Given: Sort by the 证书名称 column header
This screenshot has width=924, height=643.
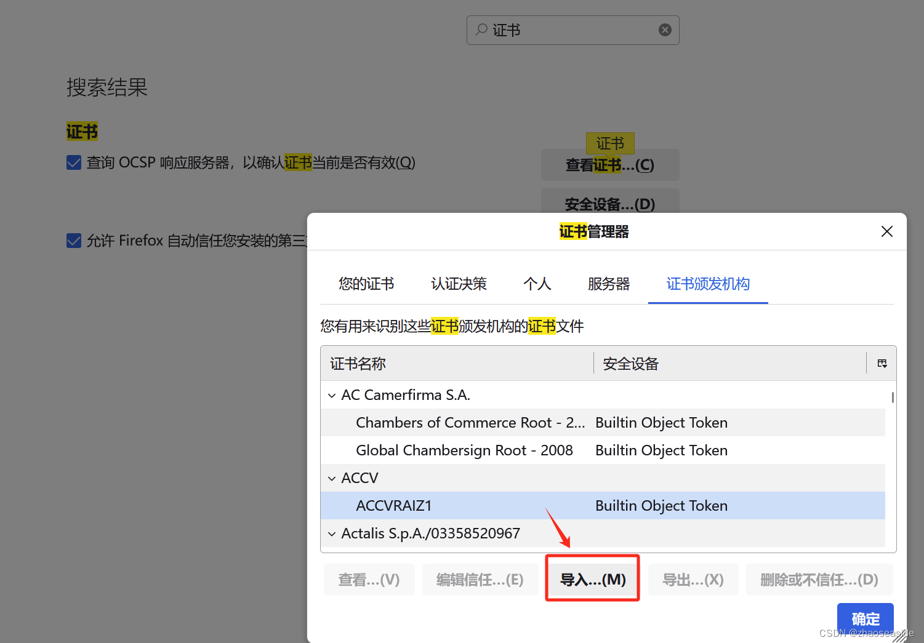Looking at the screenshot, I should pos(457,364).
